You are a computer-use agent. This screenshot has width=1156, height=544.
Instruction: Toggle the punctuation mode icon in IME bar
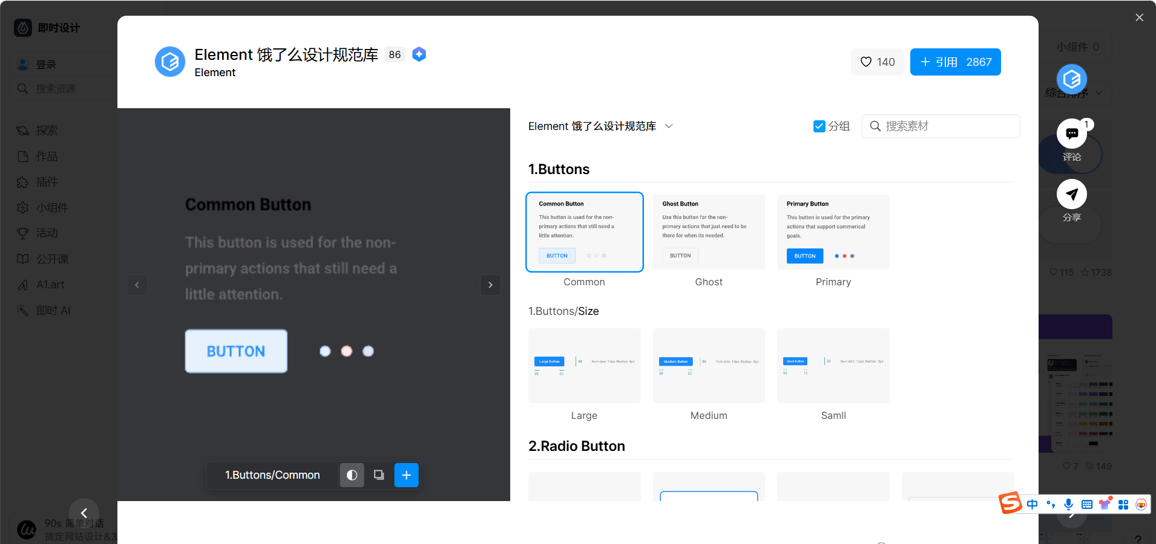[1051, 504]
